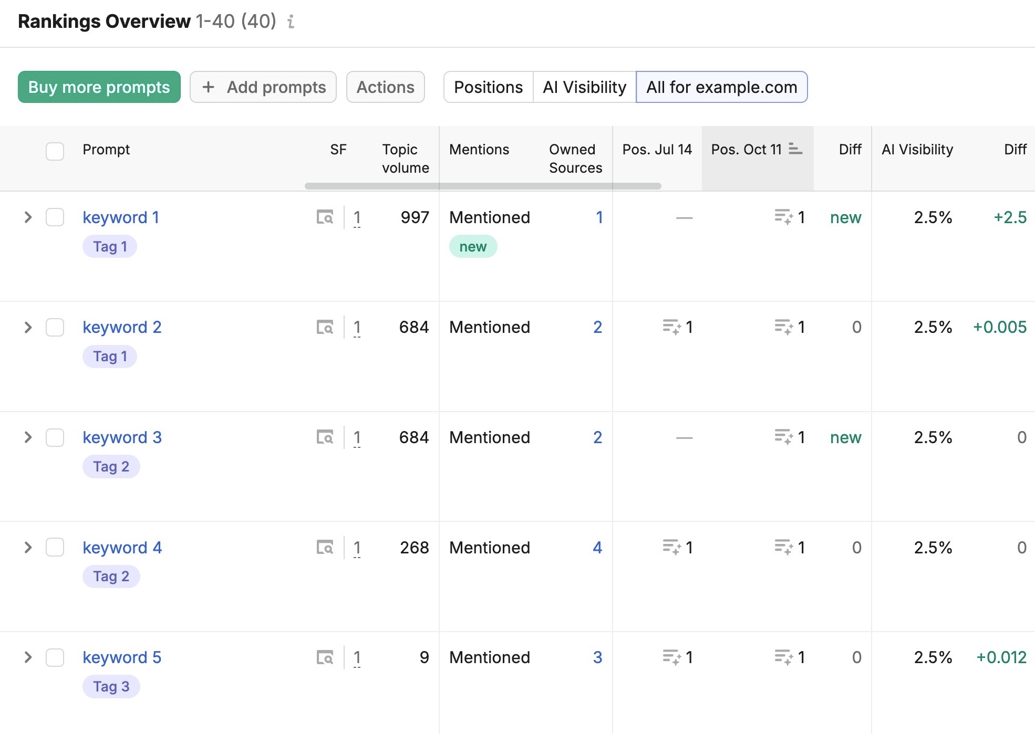Screen dimensions: 1035x734
Task: Click the sort icon in Pos. Oct 11 header
Action: coord(795,150)
